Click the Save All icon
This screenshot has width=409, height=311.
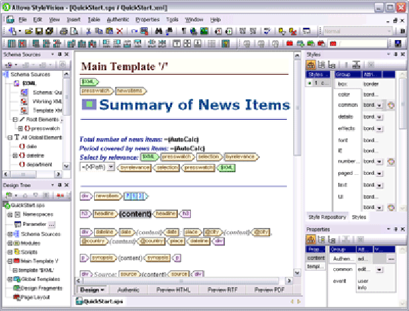click(x=49, y=31)
